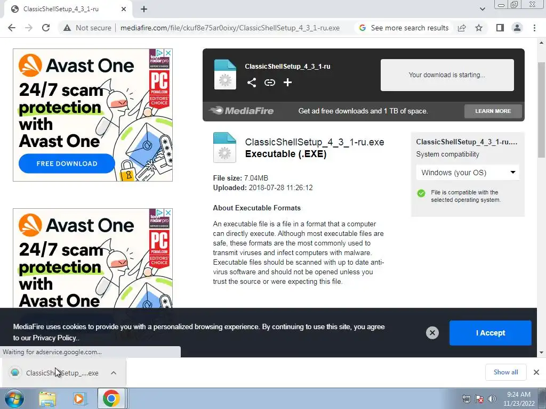Viewport: 546px width, 409px height.
Task: Click the EXE file icon beside filename
Action: click(224, 148)
